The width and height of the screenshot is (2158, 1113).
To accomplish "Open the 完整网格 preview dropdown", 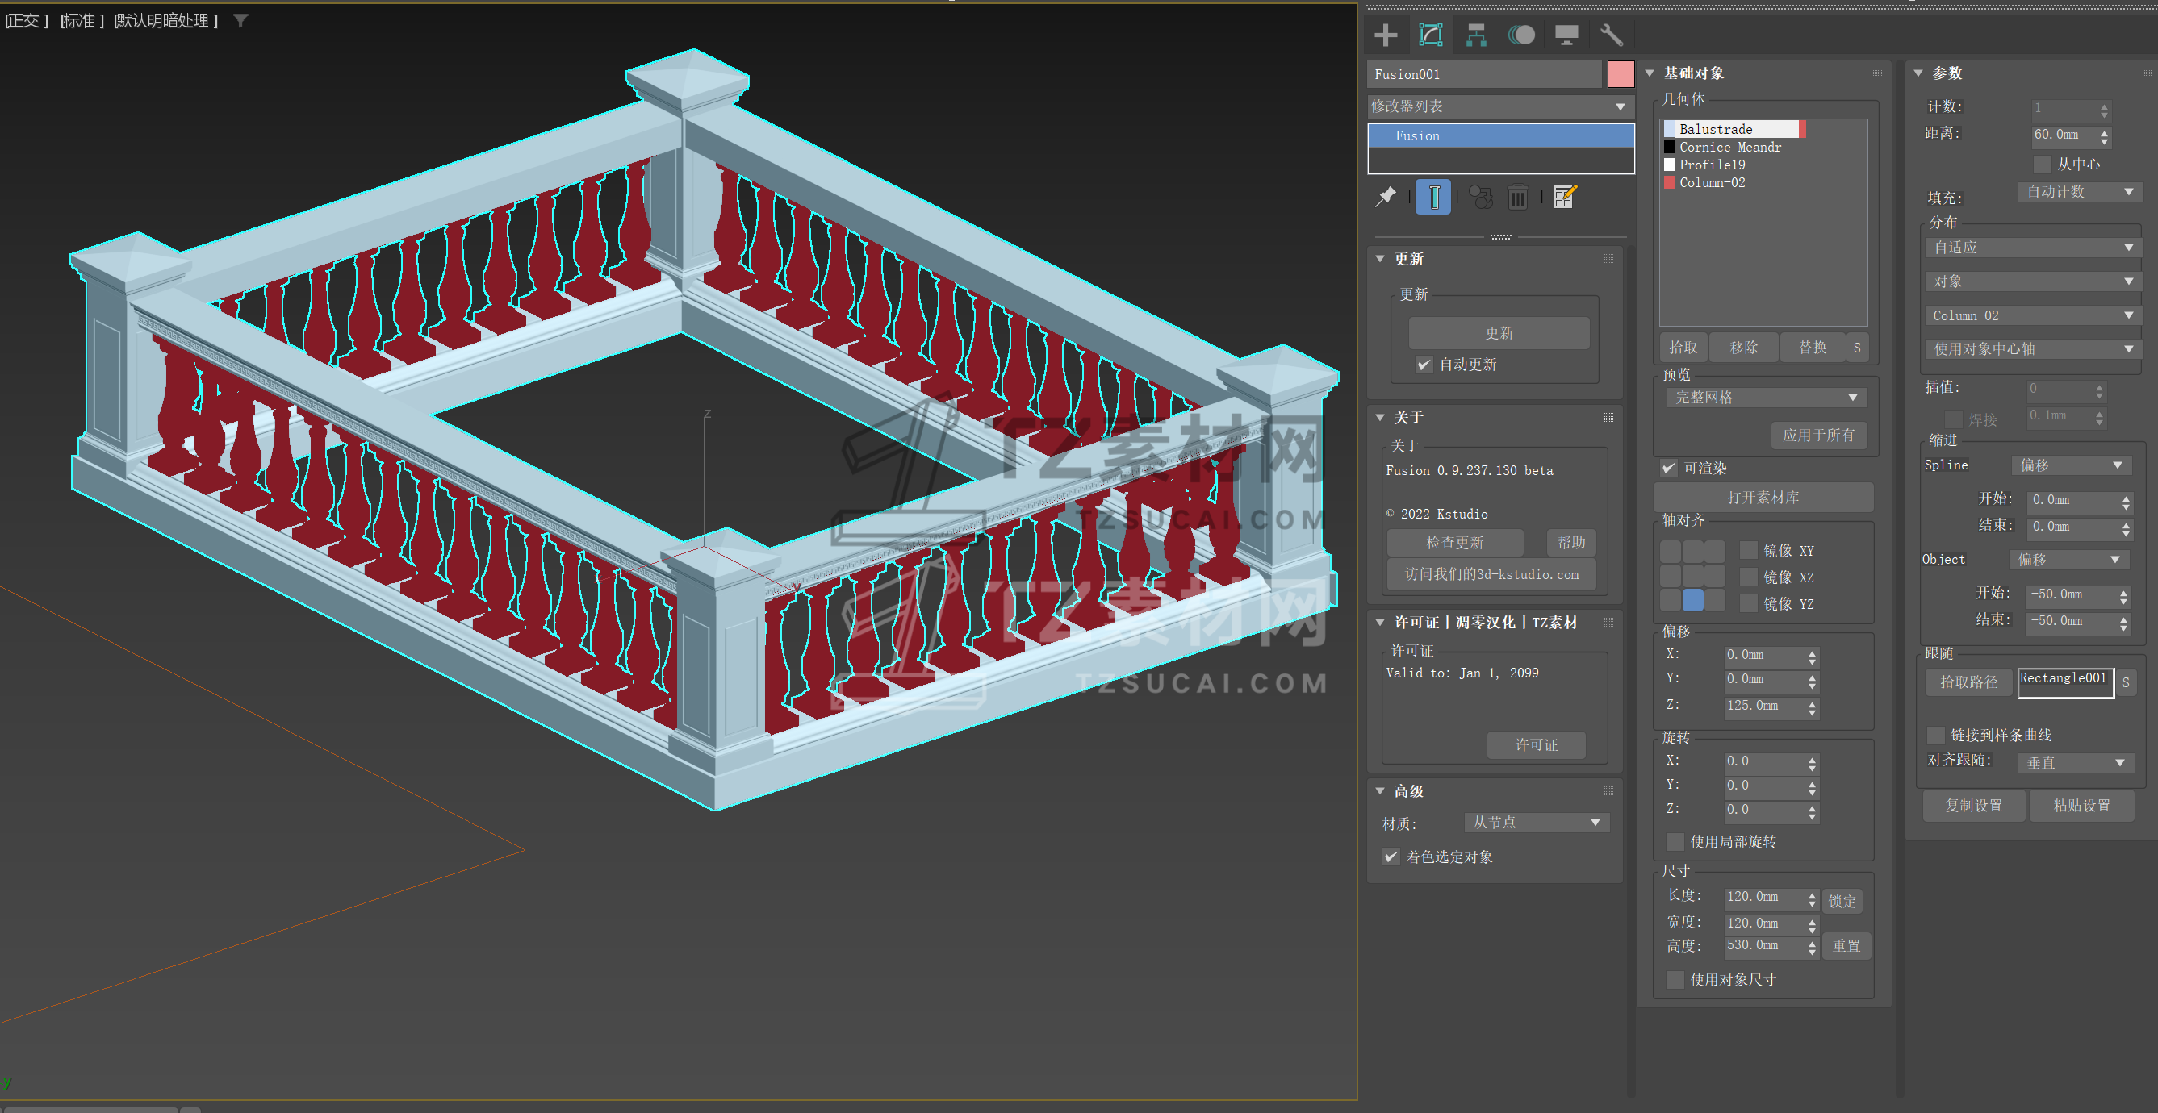I will [1765, 397].
